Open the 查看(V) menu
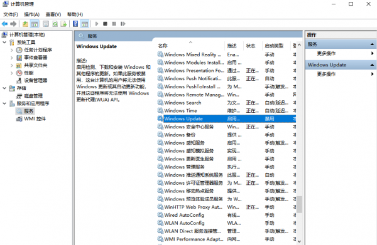This screenshot has height=245, width=377. (53, 14)
